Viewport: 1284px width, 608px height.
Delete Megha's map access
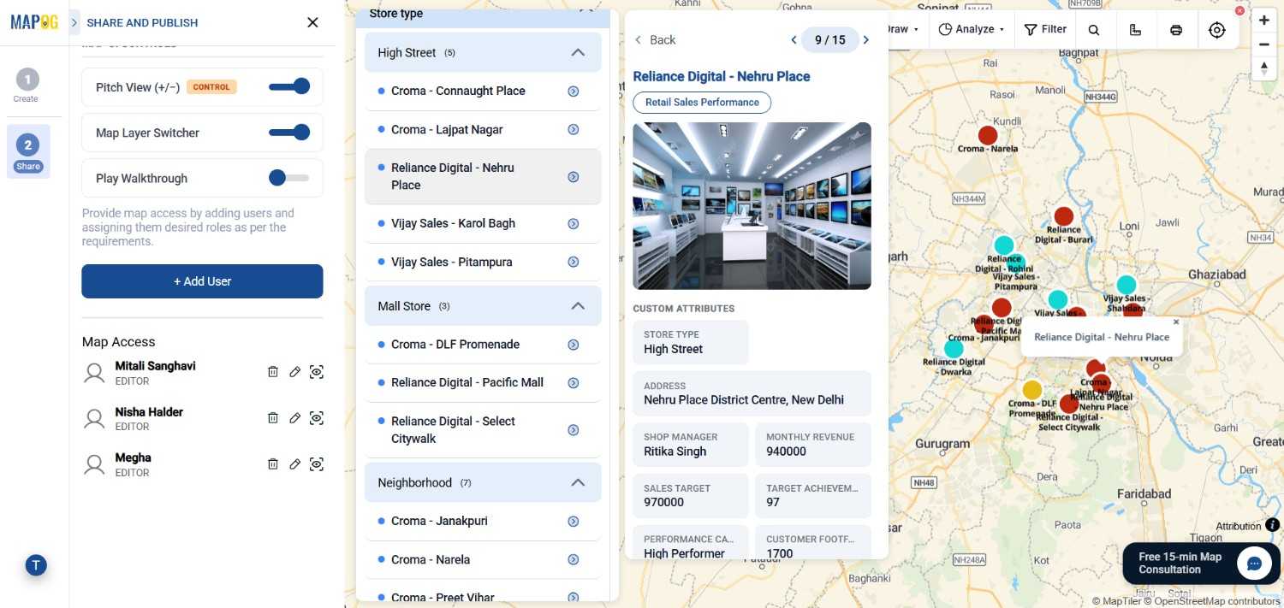[x=273, y=463]
